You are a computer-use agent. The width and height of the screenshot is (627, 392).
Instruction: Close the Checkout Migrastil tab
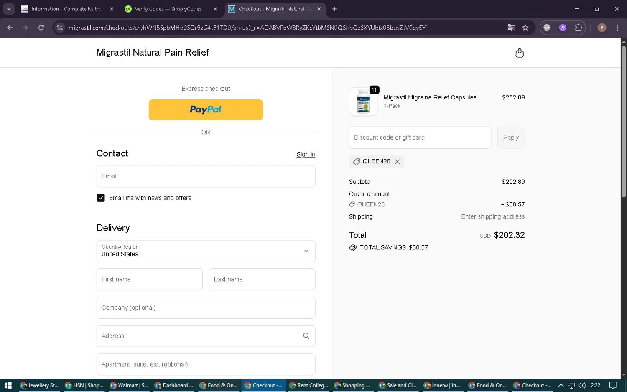319,9
